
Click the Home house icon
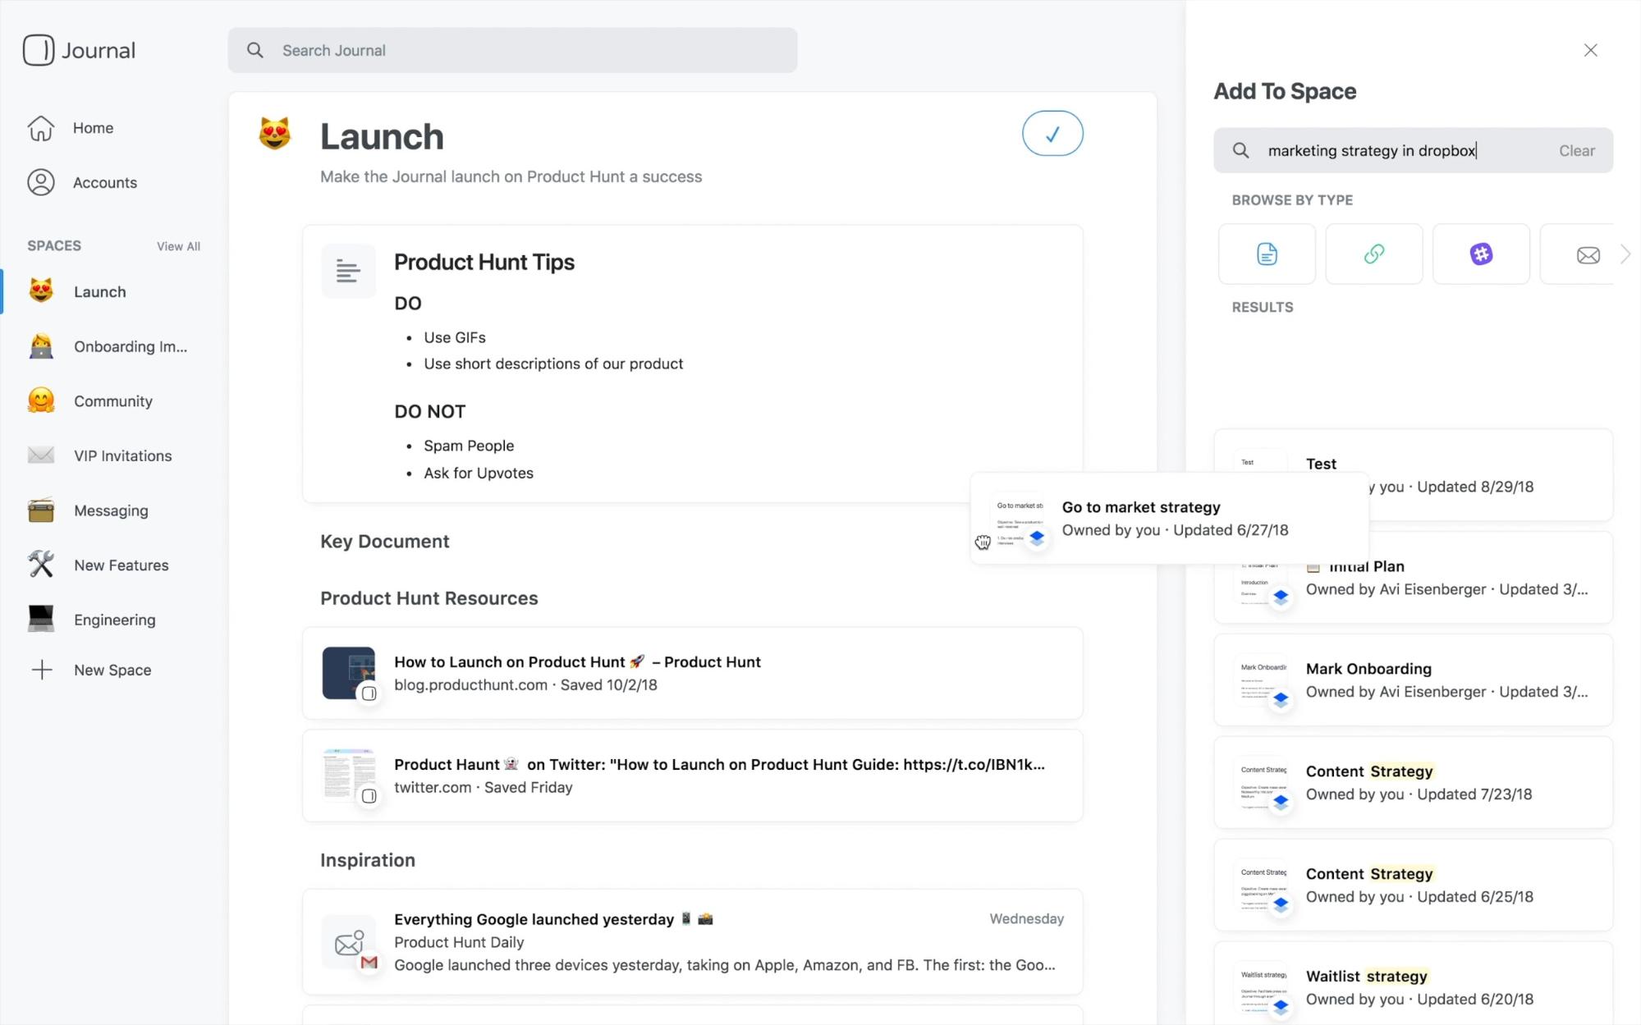tap(40, 128)
